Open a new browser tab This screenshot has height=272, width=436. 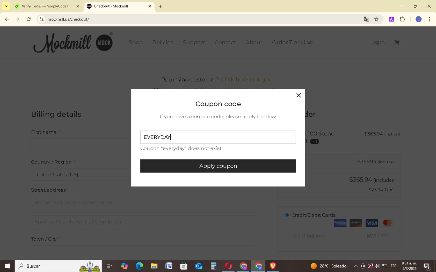tap(160, 6)
